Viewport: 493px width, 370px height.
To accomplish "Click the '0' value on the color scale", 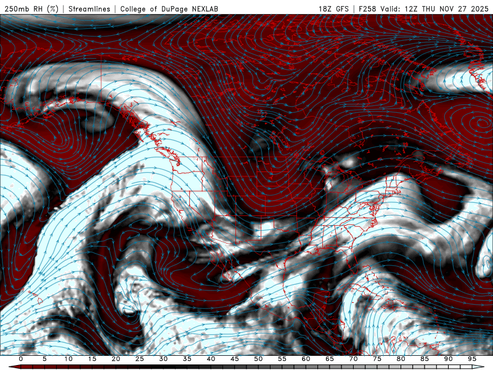I will tap(21, 359).
